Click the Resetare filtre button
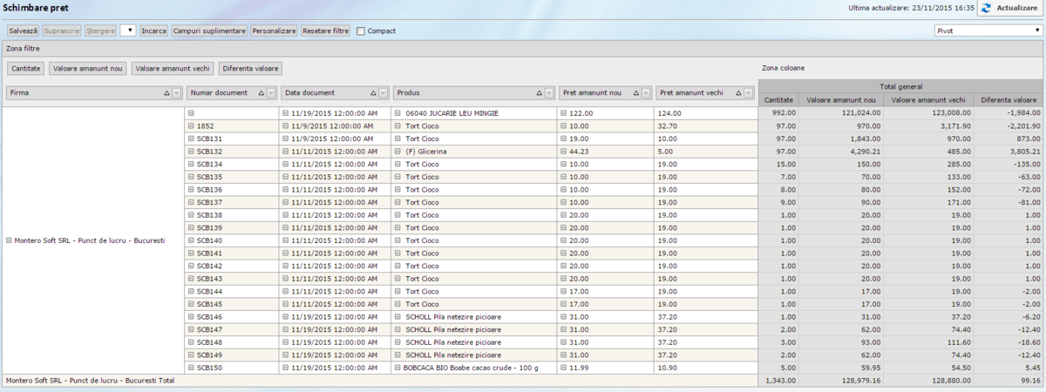1046x392 pixels. pos(326,30)
